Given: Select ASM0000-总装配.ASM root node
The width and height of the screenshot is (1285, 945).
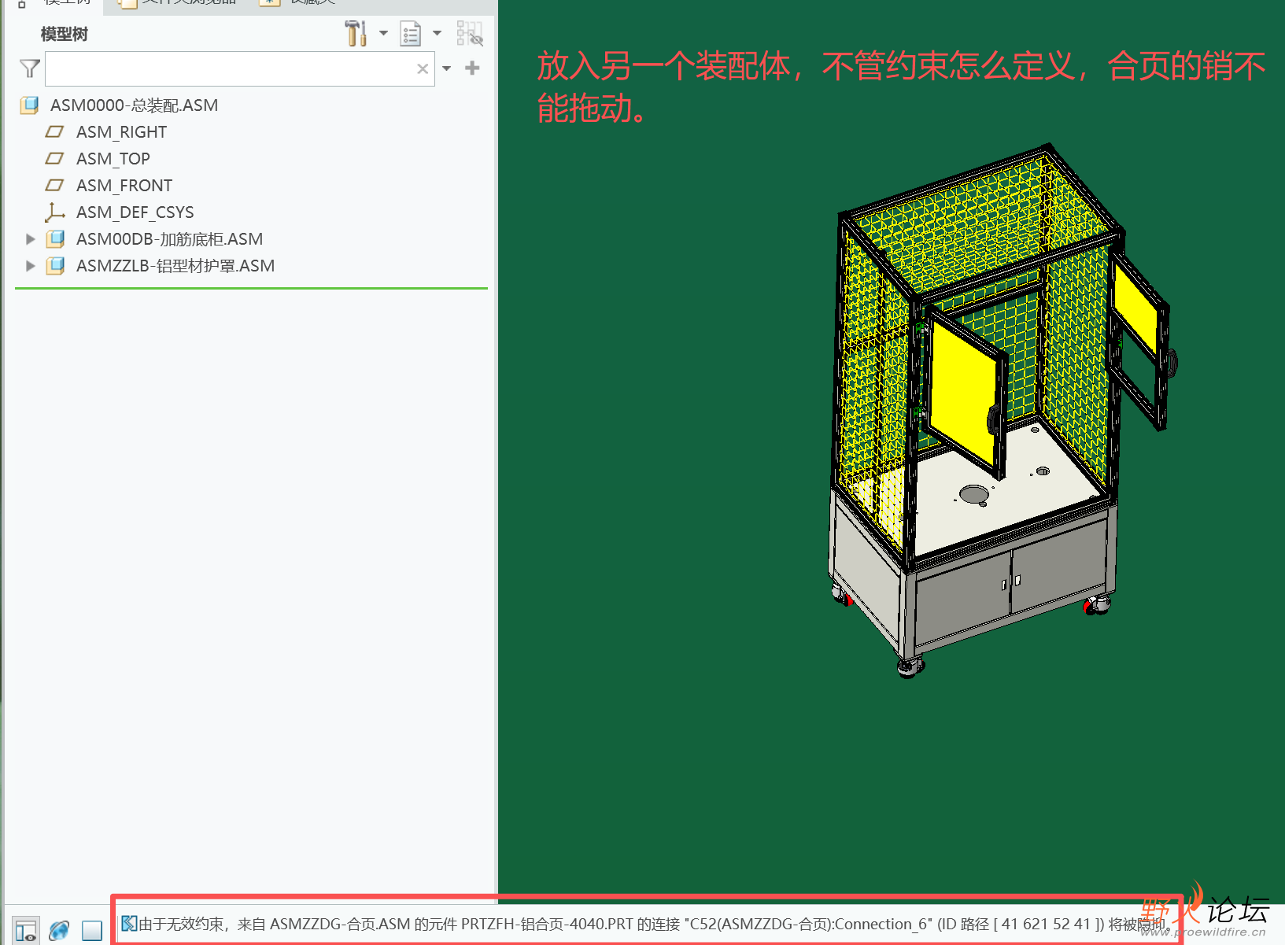Looking at the screenshot, I should 134,105.
